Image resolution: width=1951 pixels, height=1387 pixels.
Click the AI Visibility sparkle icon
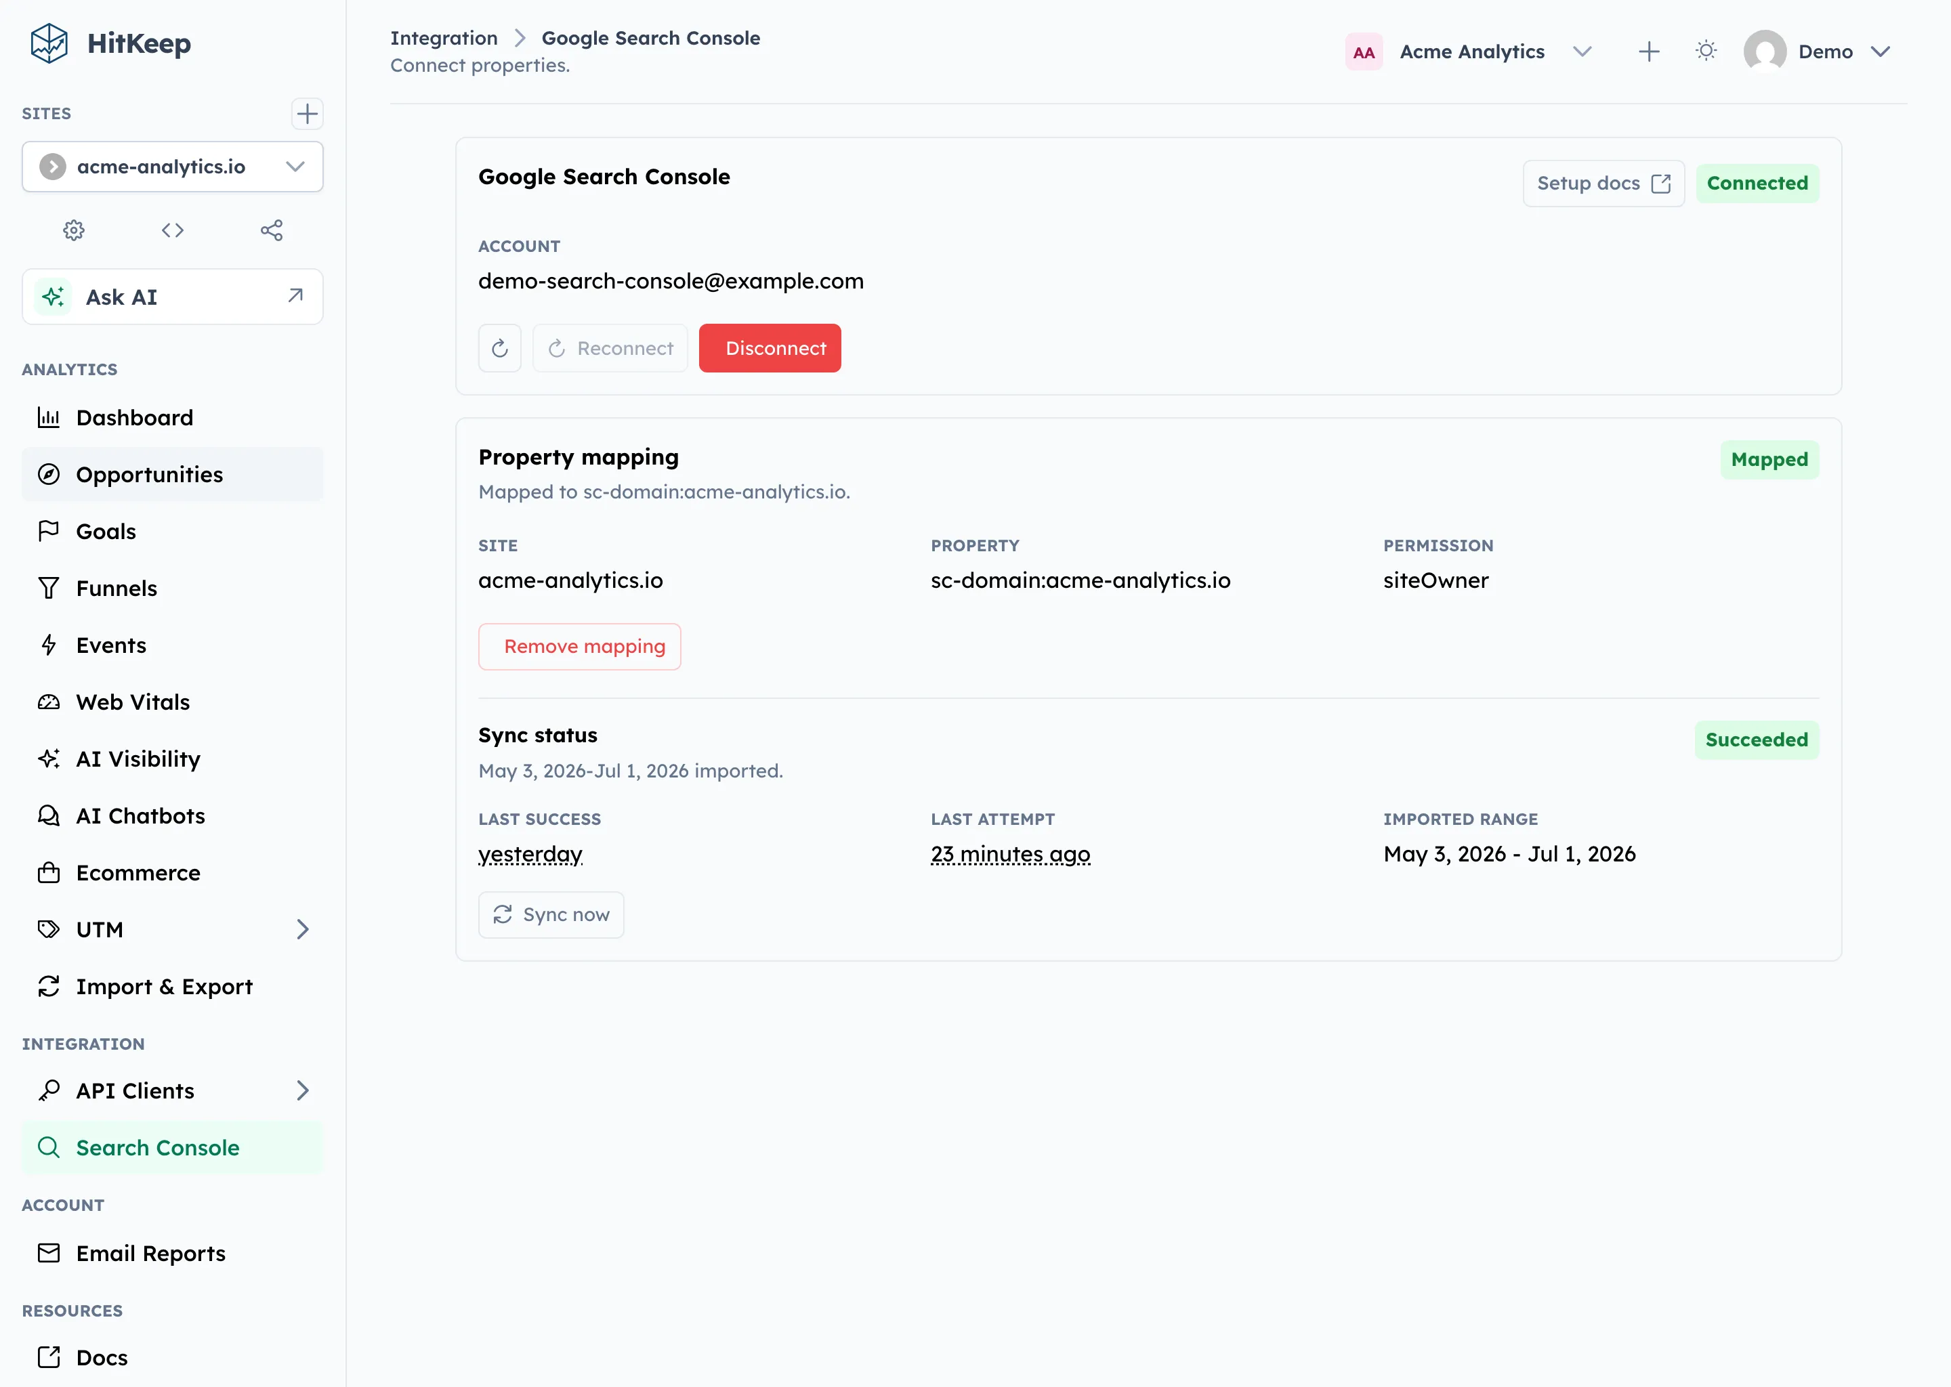pos(49,759)
